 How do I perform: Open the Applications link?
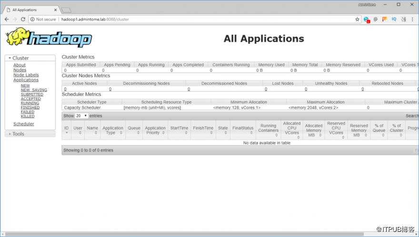[26, 80]
